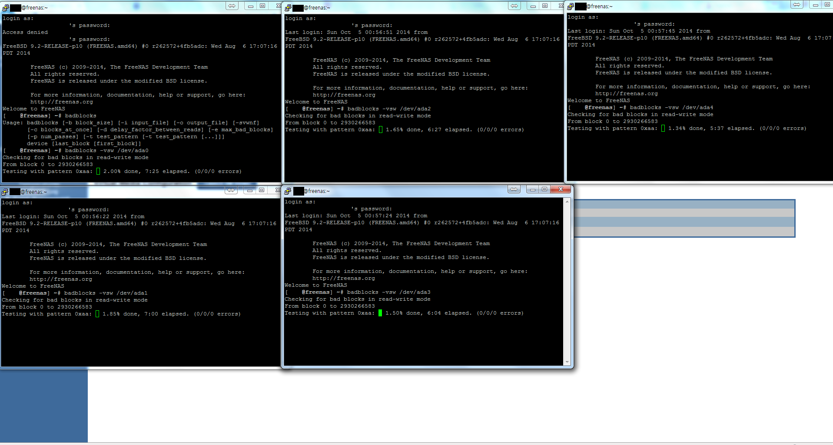Click 'Last login: Sun Oct 5 00:56:22' line
This screenshot has width=833, height=445.
pos(73,217)
